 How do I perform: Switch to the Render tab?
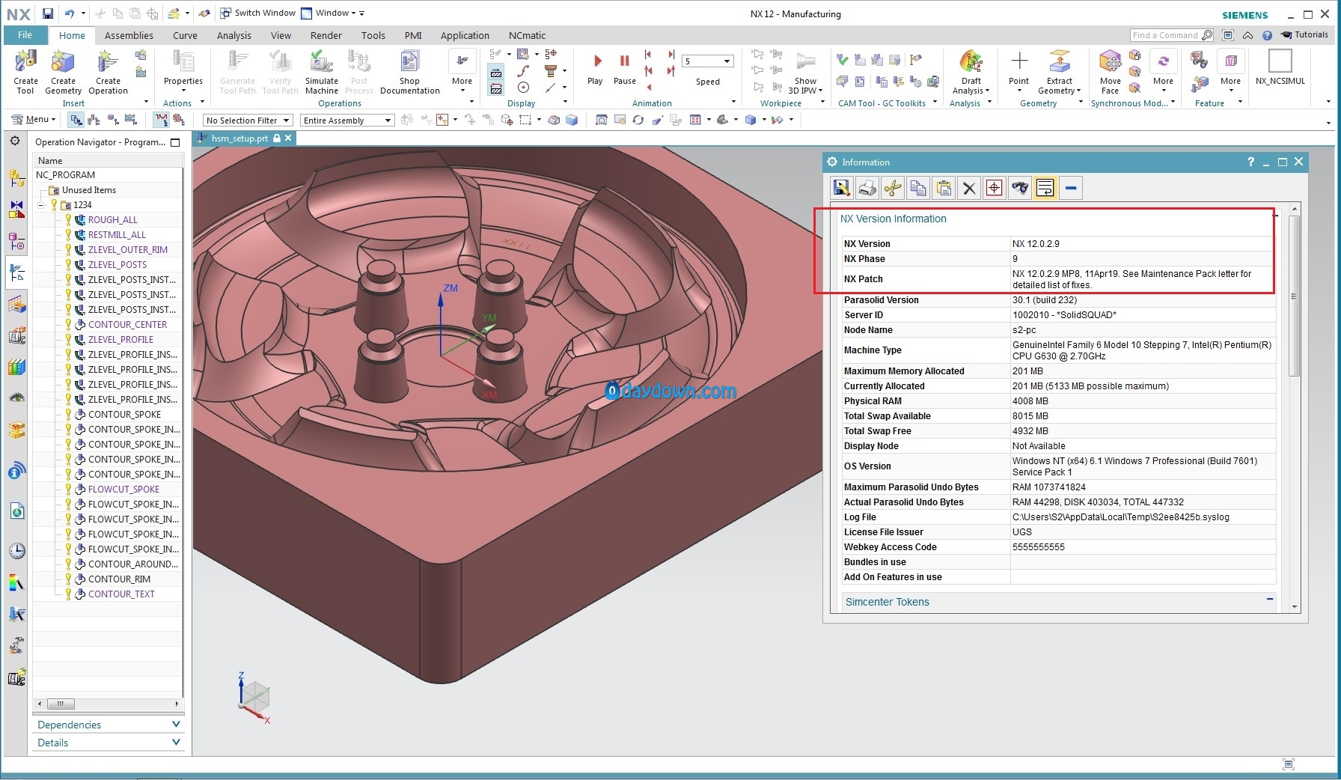(x=326, y=35)
